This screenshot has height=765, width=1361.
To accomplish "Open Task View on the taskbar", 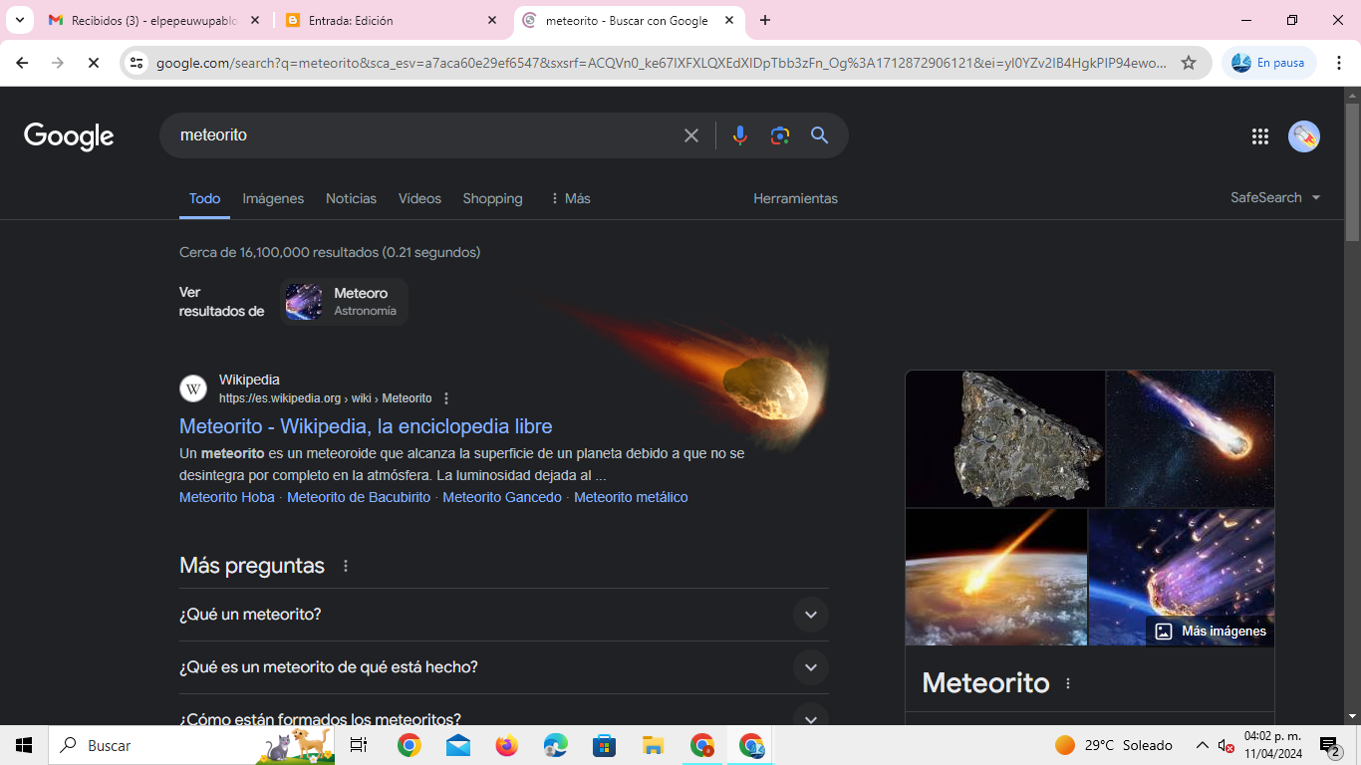I will coord(359,745).
